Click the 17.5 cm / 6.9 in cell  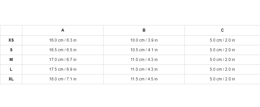point(63,69)
